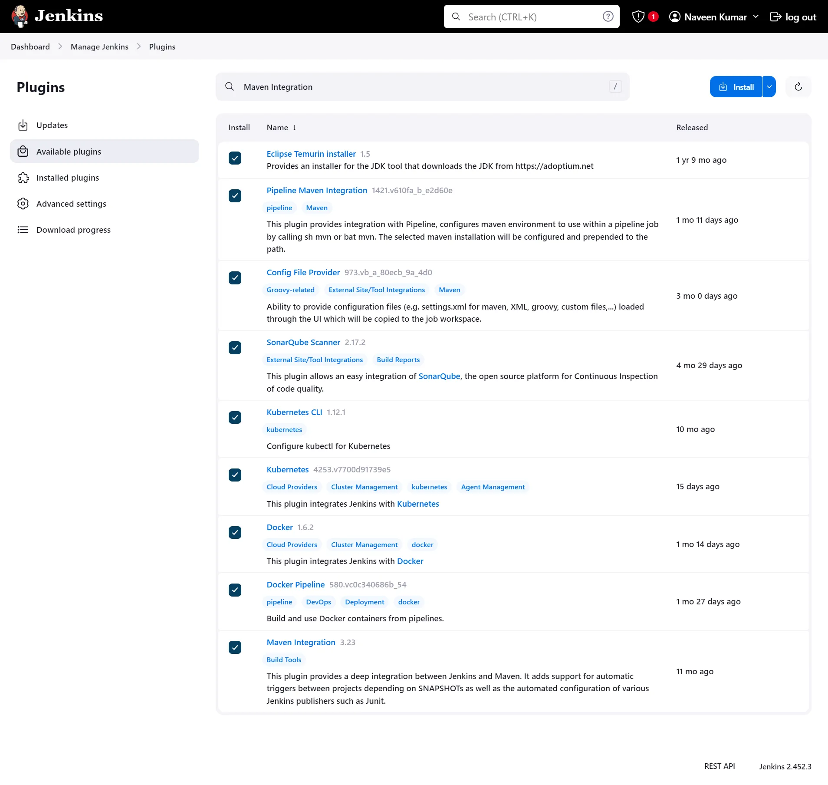The image size is (828, 785).
Task: Click the Installed plugins puzzle piece icon
Action: tap(23, 178)
